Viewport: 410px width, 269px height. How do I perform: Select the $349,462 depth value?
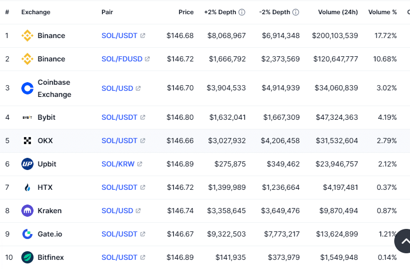pyautogui.click(x=283, y=164)
